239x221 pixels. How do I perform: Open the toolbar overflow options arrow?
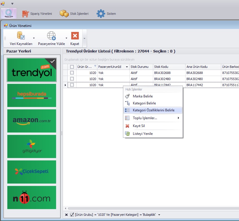[84, 39]
